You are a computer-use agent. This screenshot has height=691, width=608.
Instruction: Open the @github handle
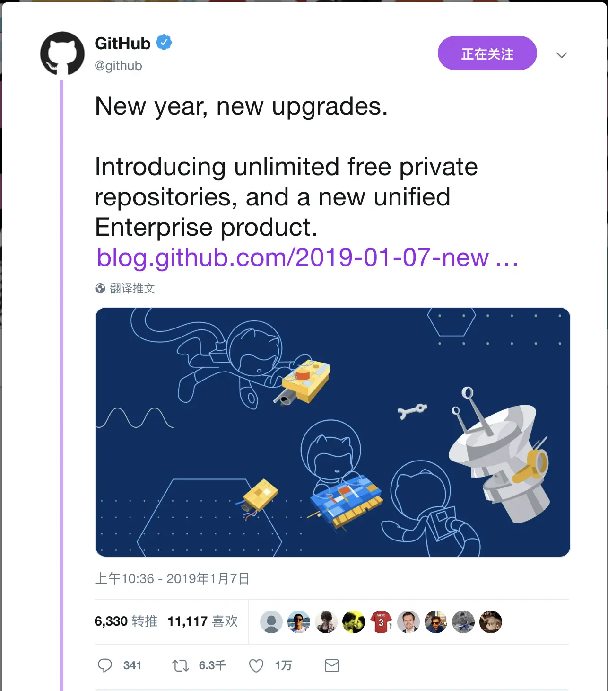[118, 65]
